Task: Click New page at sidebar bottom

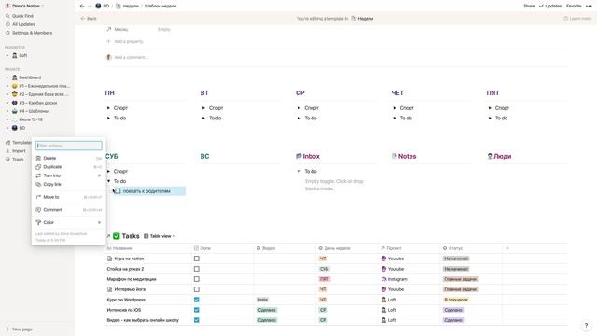Action: pyautogui.click(x=19, y=329)
